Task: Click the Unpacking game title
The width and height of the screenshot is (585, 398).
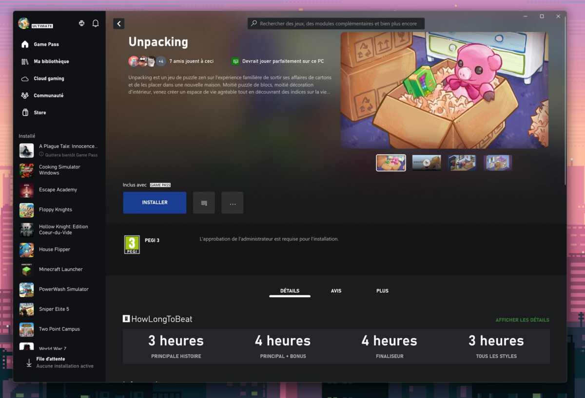Action: coord(158,42)
